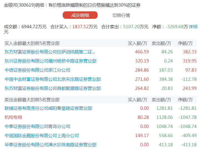Click the 0.00 buy amount in 中泰证券 row
Image resolution: width=200 pixels, height=154 pixels.
coord(145,126)
